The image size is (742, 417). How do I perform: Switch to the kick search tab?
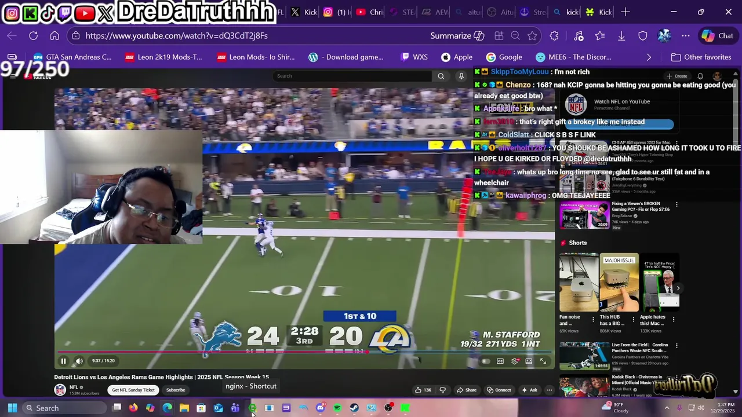tap(566, 12)
